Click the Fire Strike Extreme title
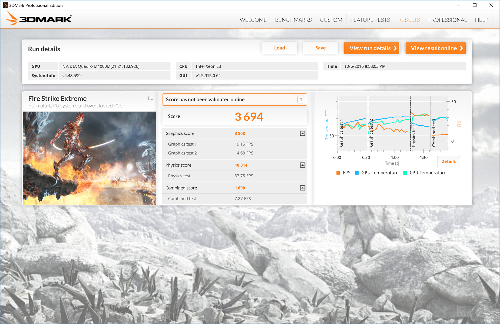 57,99
